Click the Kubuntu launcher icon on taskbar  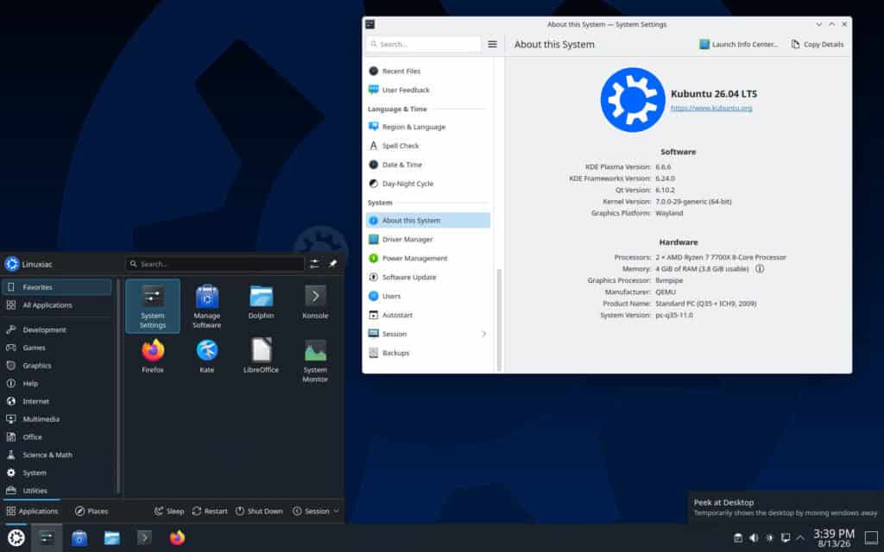[16, 538]
